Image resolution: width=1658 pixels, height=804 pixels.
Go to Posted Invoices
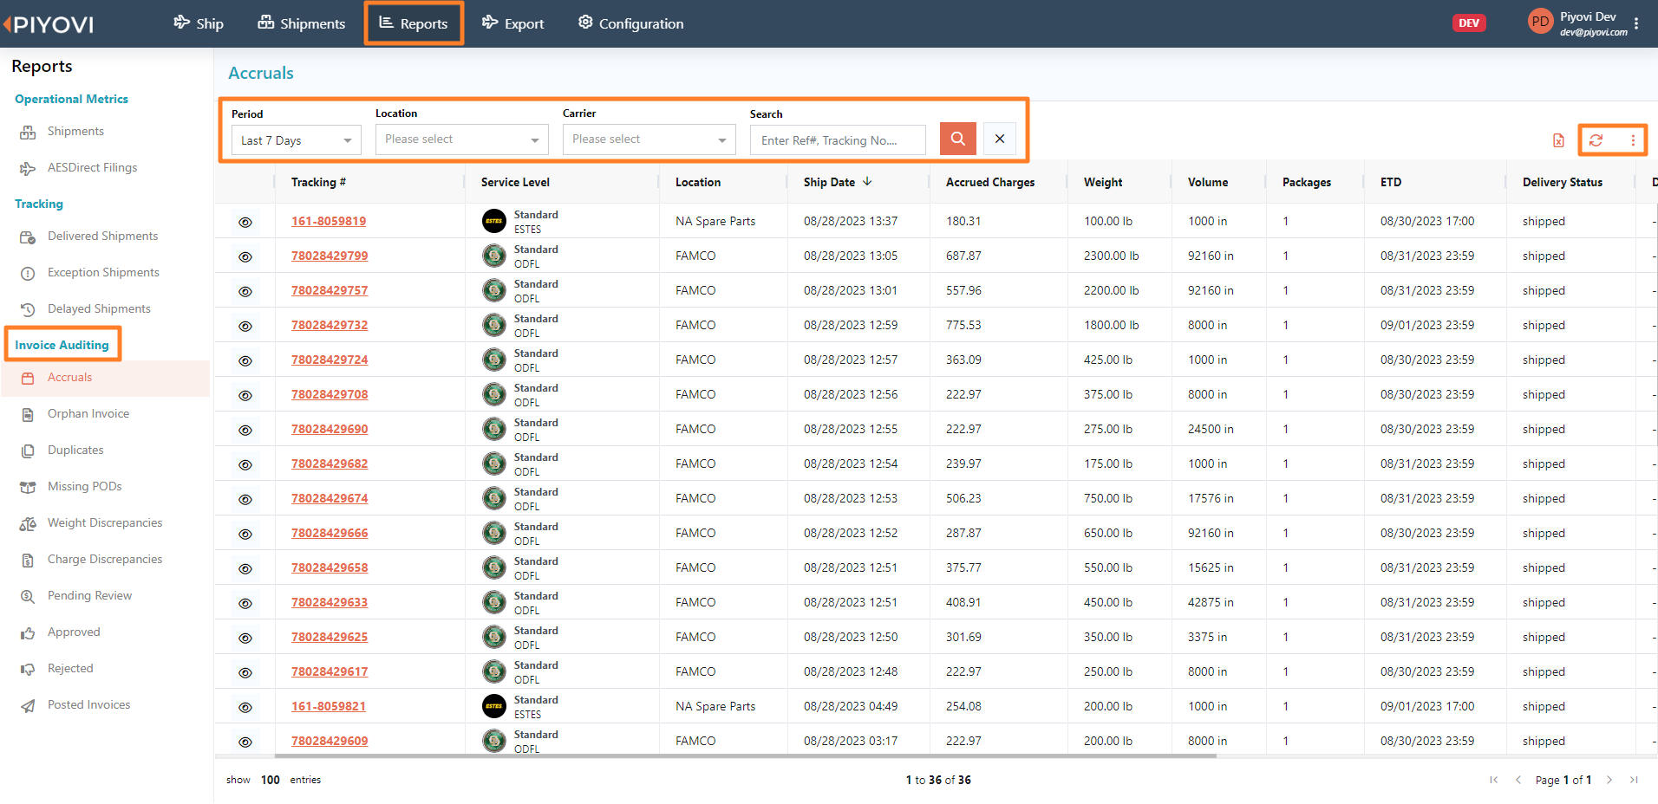pos(88,704)
